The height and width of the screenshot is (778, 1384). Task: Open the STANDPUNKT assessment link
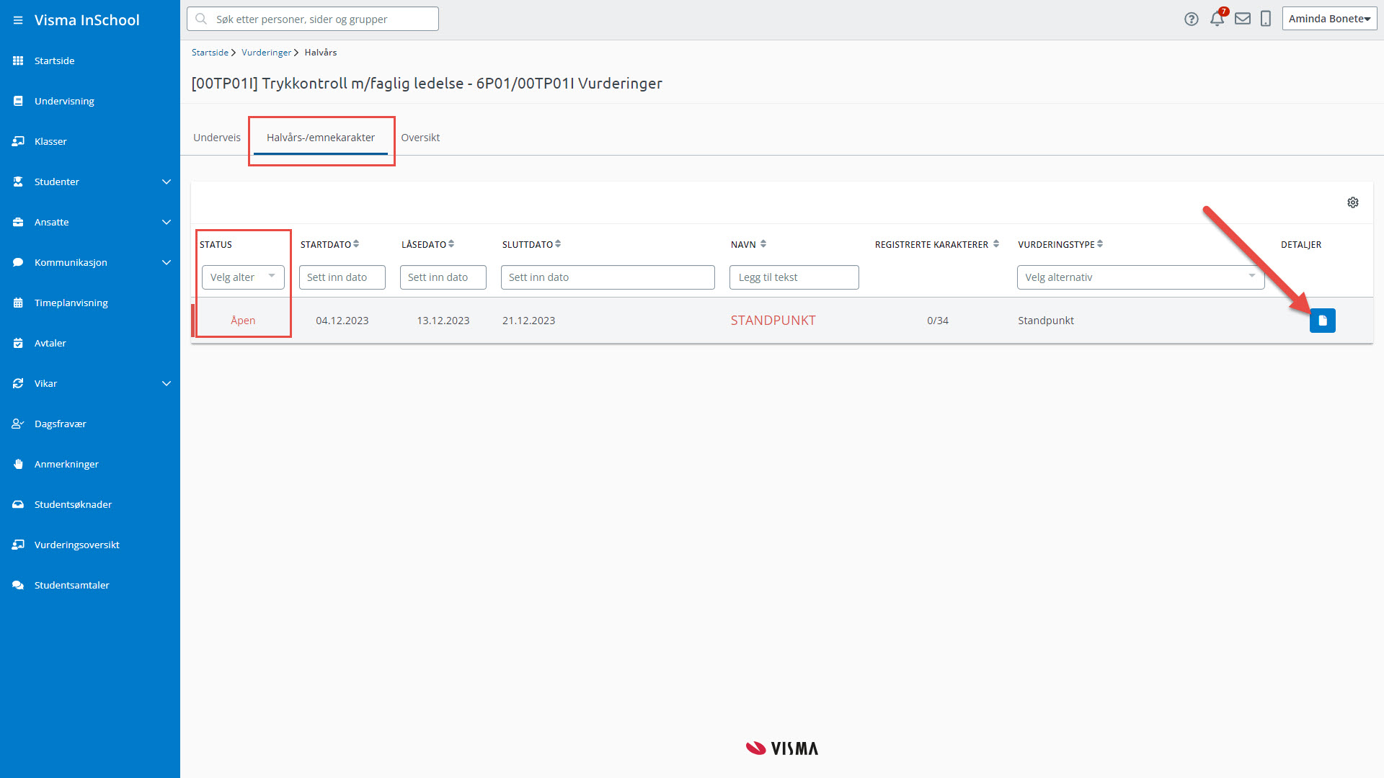(x=773, y=321)
